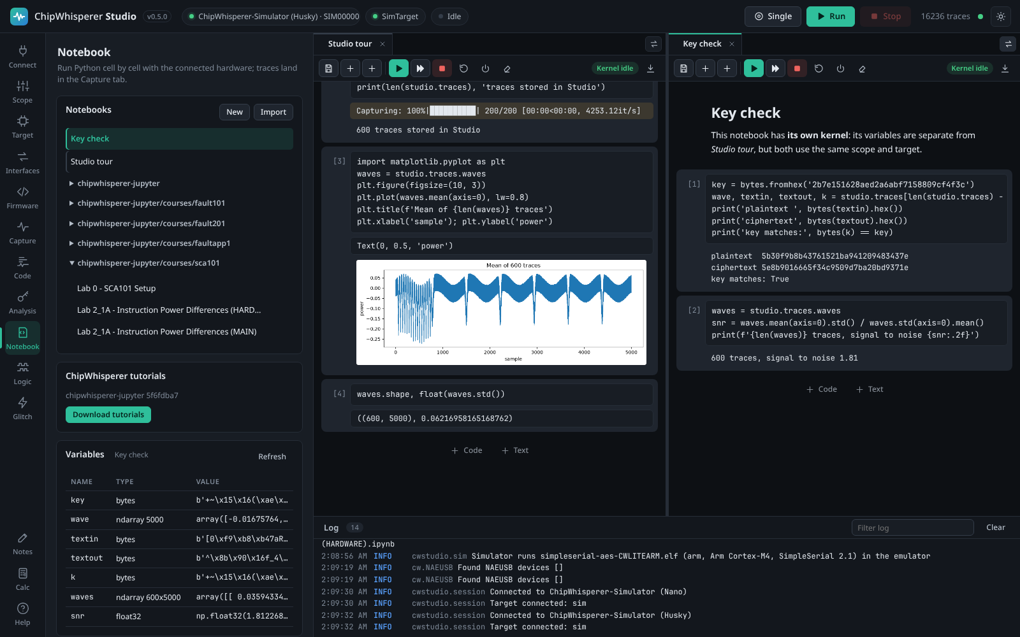Save the Studio tour notebook
The image size is (1020, 637).
328,68
